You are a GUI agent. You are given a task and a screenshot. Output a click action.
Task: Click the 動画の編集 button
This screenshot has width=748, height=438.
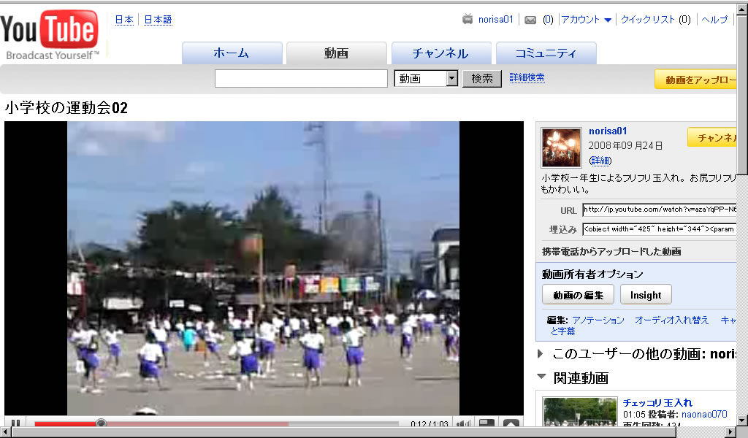coord(579,294)
